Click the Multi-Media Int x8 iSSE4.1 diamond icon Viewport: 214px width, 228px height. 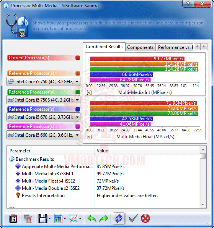pos(18,173)
